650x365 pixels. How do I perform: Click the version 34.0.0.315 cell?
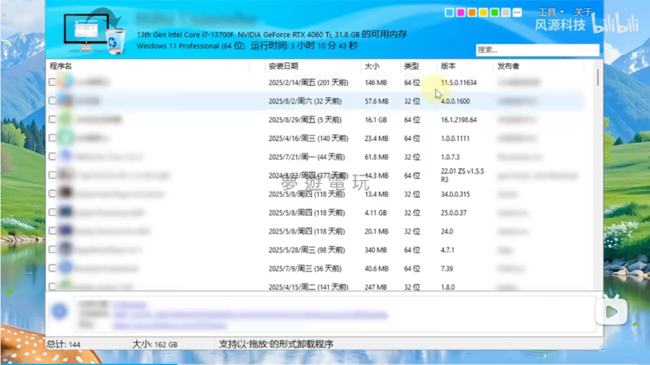pyautogui.click(x=455, y=194)
